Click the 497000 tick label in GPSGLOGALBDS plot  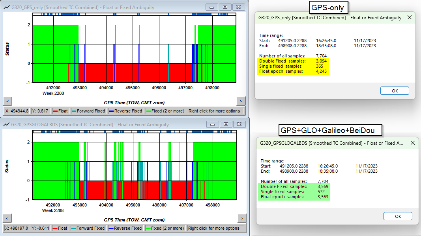coord(186,205)
